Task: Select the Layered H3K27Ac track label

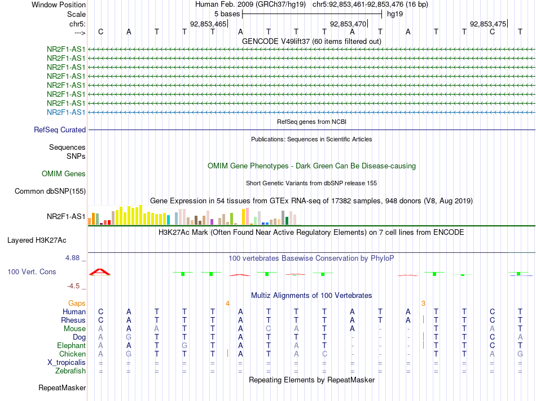Action: click(37, 240)
